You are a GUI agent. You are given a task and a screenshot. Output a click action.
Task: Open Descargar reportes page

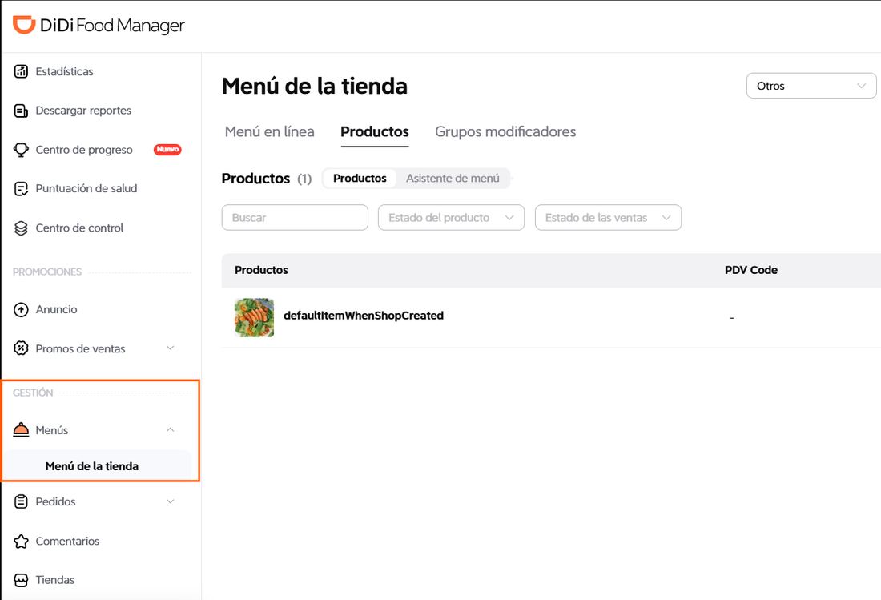tap(83, 111)
